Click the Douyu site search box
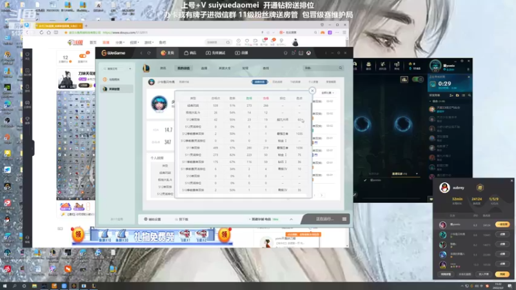516x290 pixels. click(217, 43)
